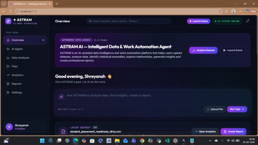
Task: Open File Explorer from taskbar
Action: tap(117, 141)
